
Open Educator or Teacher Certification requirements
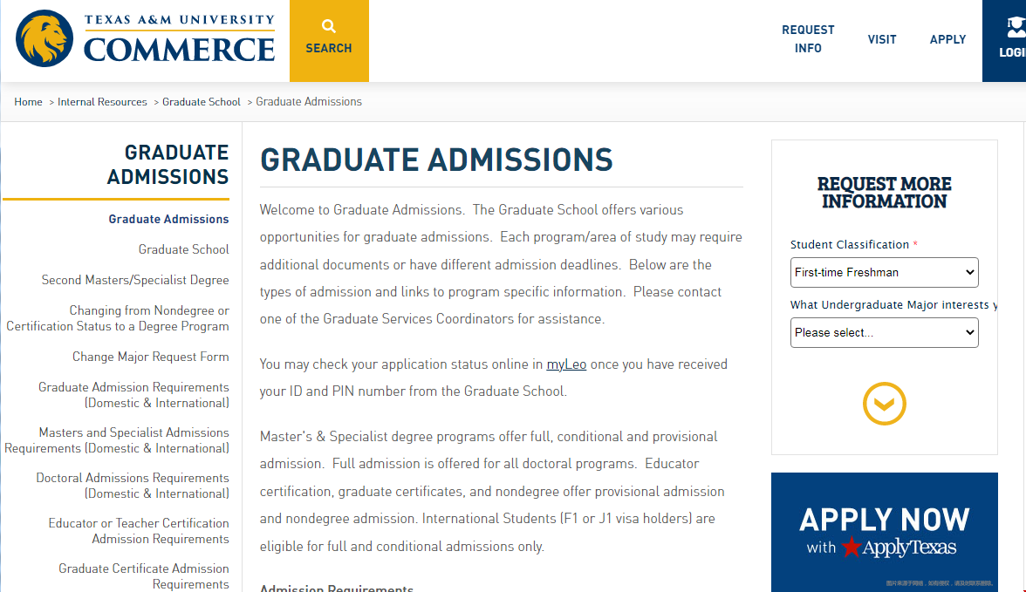[139, 531]
